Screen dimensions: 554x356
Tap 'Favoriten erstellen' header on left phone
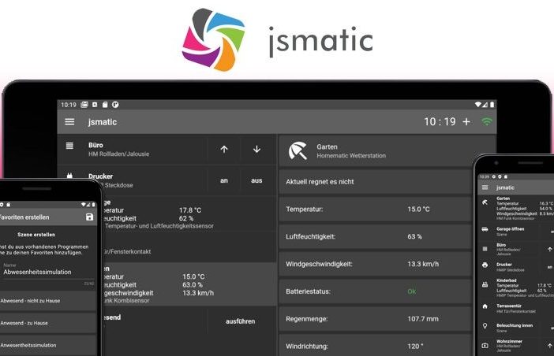pyautogui.click(x=24, y=217)
